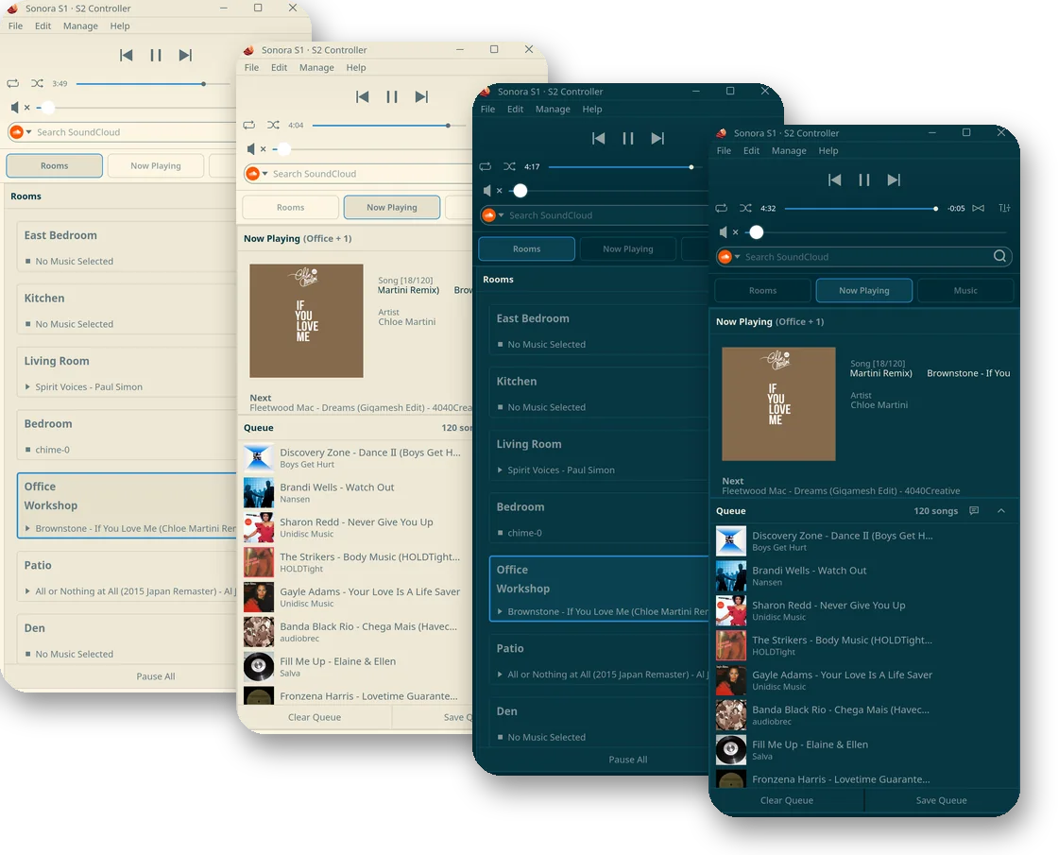Click Discovery Zone thumbnail in front dark queue
Image resolution: width=1058 pixels, height=855 pixels.
coord(731,540)
